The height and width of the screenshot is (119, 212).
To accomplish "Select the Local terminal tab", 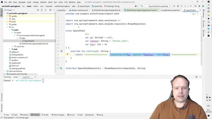I will coord(16,77).
